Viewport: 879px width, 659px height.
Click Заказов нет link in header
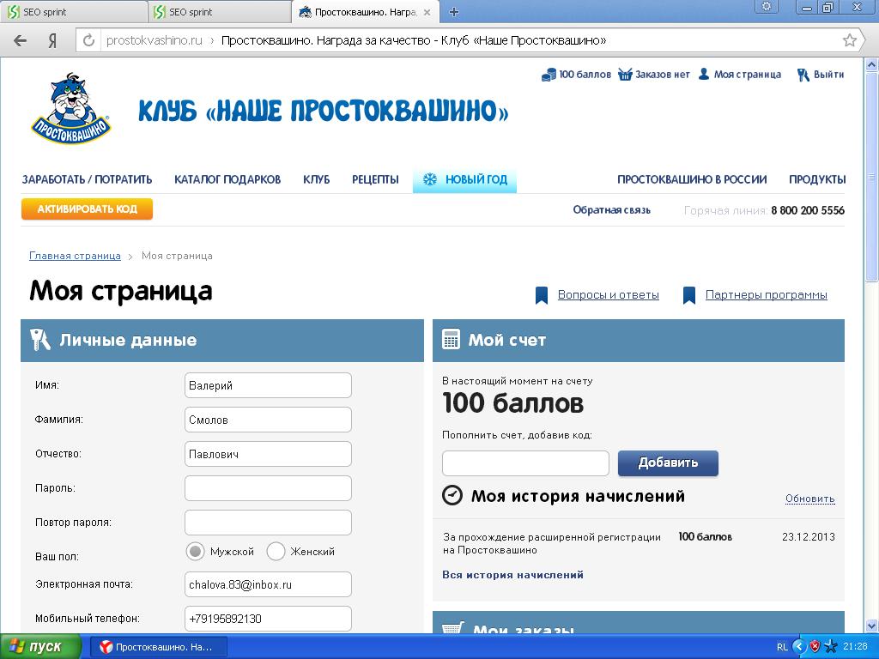click(662, 75)
